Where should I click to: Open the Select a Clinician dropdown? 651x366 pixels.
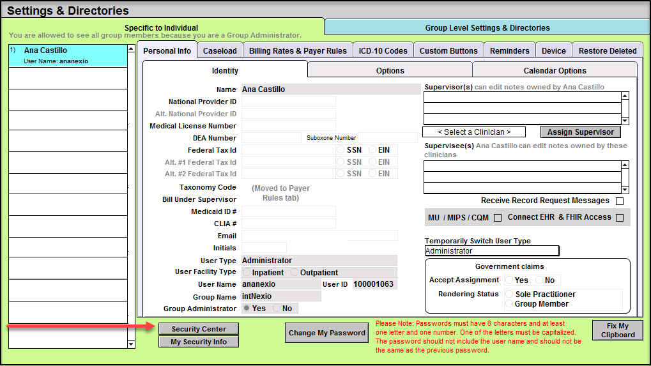[473, 132]
